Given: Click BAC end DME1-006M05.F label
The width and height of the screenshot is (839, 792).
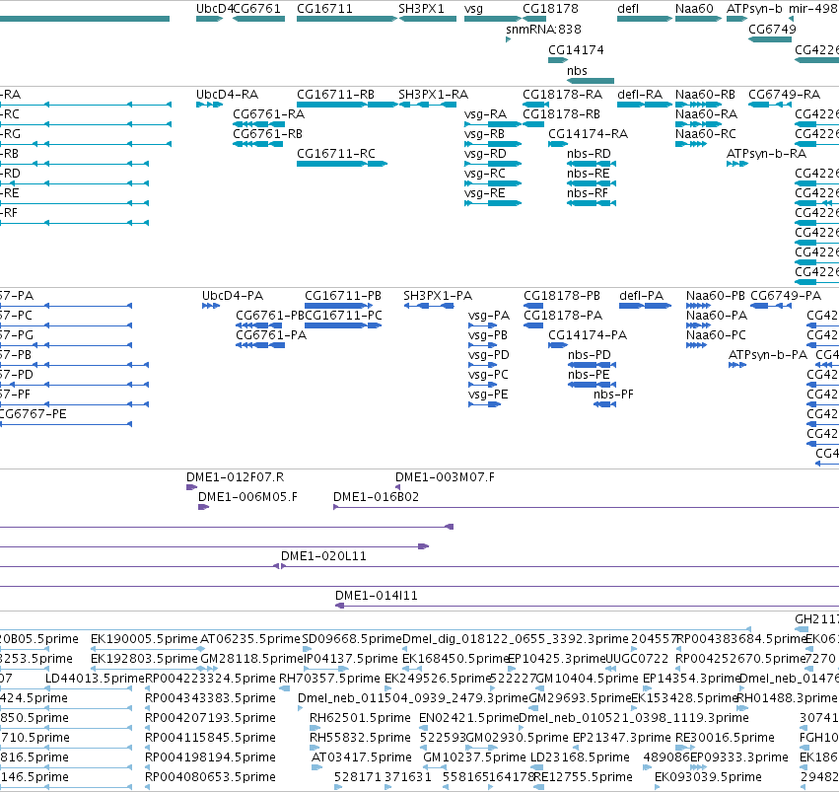Looking at the screenshot, I should click(x=247, y=497).
